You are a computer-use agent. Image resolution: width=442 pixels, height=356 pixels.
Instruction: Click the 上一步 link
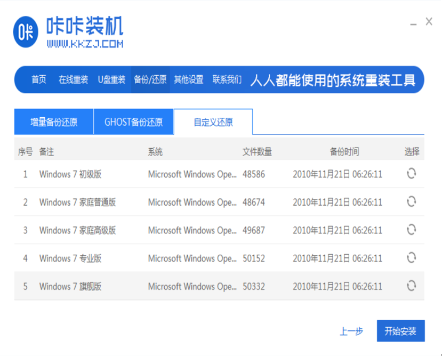click(351, 331)
